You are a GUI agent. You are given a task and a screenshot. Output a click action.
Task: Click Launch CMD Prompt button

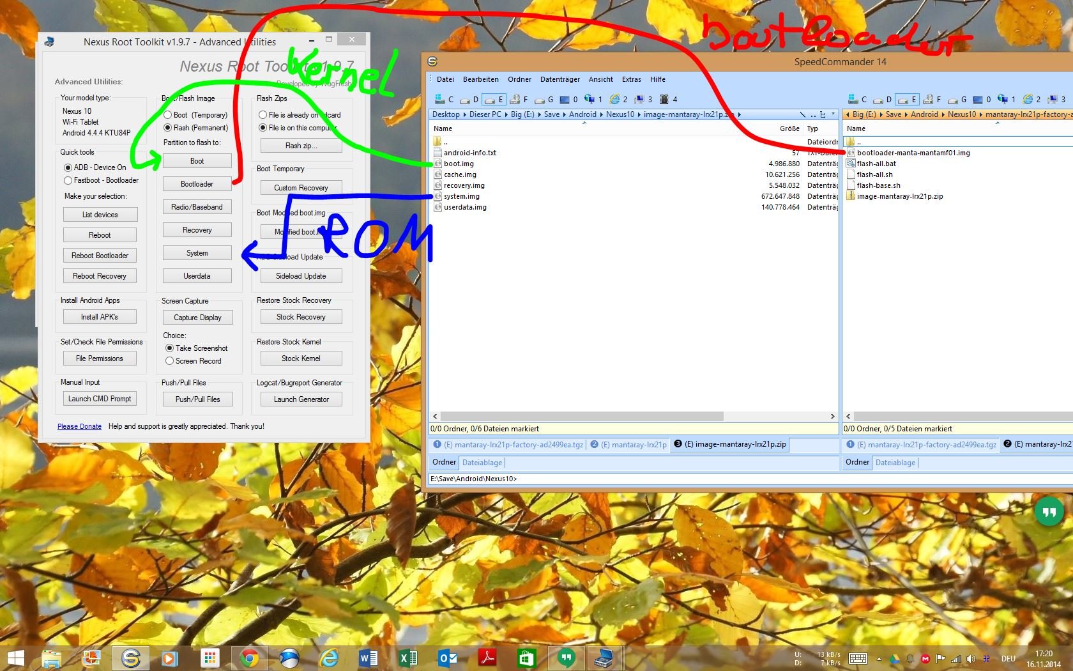pyautogui.click(x=100, y=399)
